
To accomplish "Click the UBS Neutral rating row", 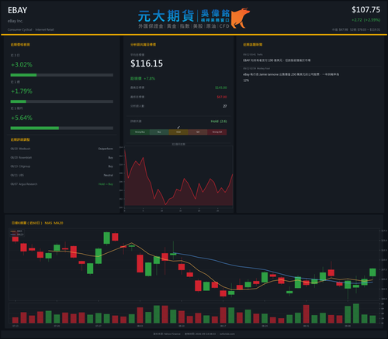I will 62,175.
